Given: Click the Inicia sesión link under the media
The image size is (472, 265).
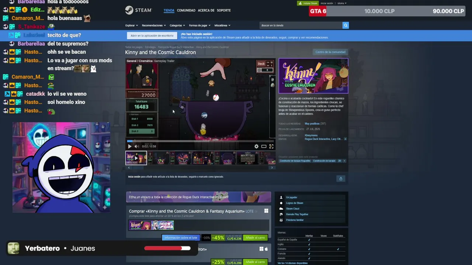Looking at the screenshot, I should (x=134, y=177).
